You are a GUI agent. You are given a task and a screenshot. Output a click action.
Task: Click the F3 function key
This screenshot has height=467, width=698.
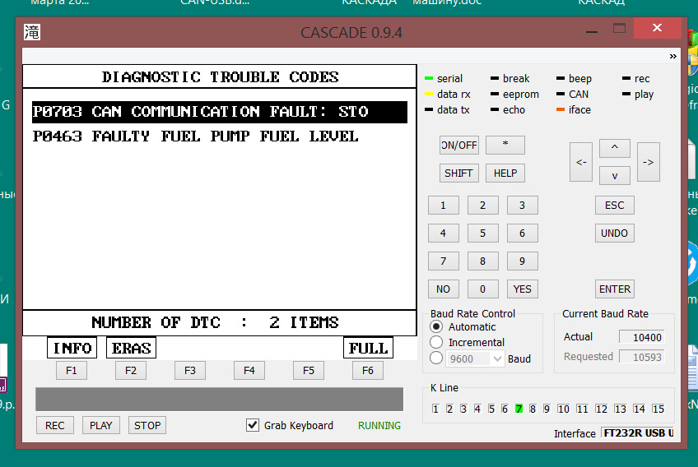(190, 371)
